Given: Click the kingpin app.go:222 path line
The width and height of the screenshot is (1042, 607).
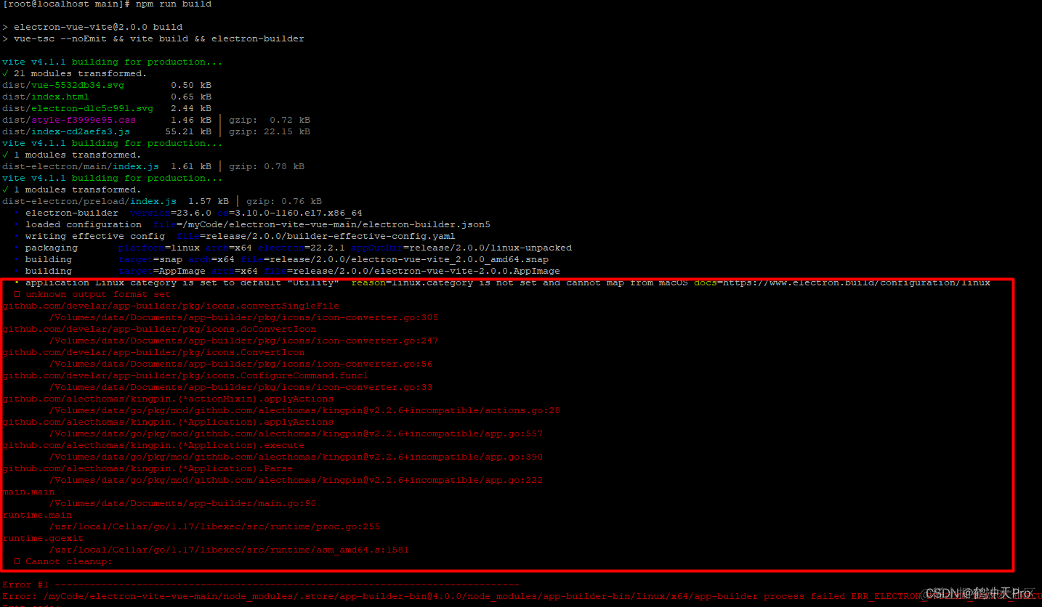Looking at the screenshot, I should 296,480.
